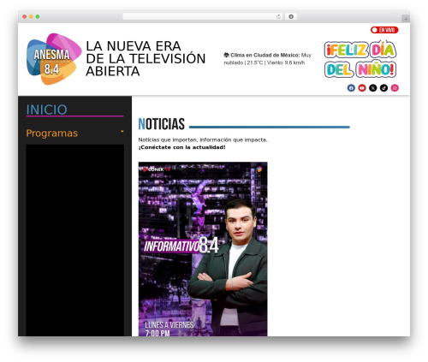Screen dimensions: 428x362
Task: Click the text 'Noticias que importan, información que impacta.'
Action: [x=203, y=139]
